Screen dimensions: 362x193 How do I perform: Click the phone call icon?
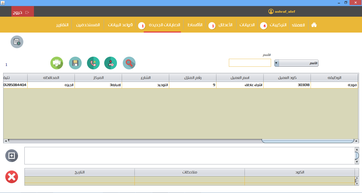(93, 63)
